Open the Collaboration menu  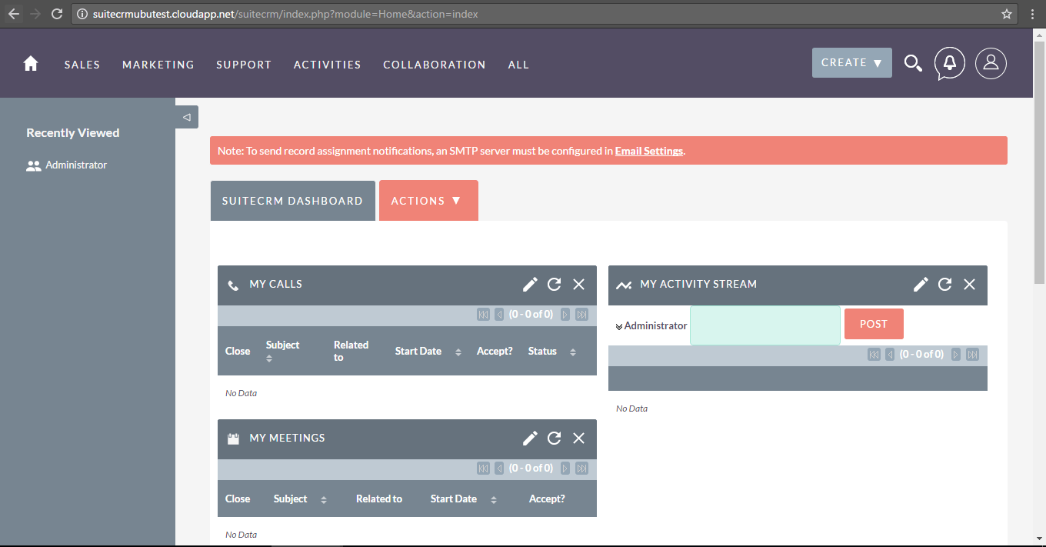click(434, 65)
